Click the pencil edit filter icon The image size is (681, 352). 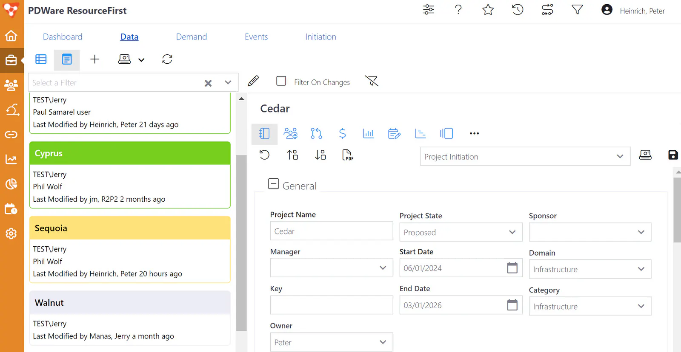coord(253,81)
